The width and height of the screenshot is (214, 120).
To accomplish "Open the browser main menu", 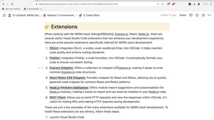I will pyautogui.click(x=211, y=4).
